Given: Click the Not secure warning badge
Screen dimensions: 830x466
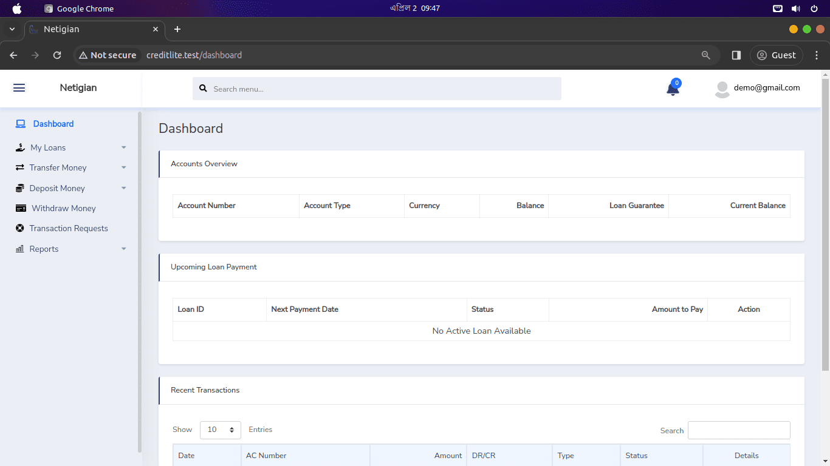Looking at the screenshot, I should pos(108,55).
